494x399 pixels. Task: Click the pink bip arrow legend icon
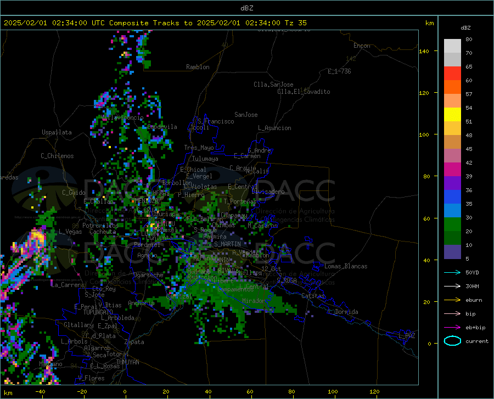(x=452, y=314)
